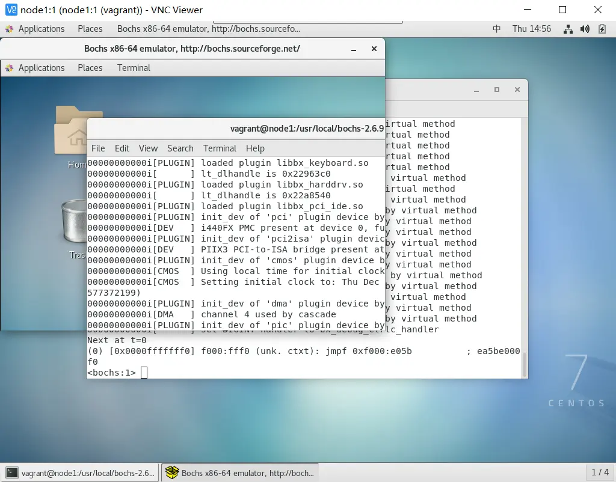This screenshot has height=482, width=616.
Task: Open the Places menu in outer top panel
Action: click(90, 29)
